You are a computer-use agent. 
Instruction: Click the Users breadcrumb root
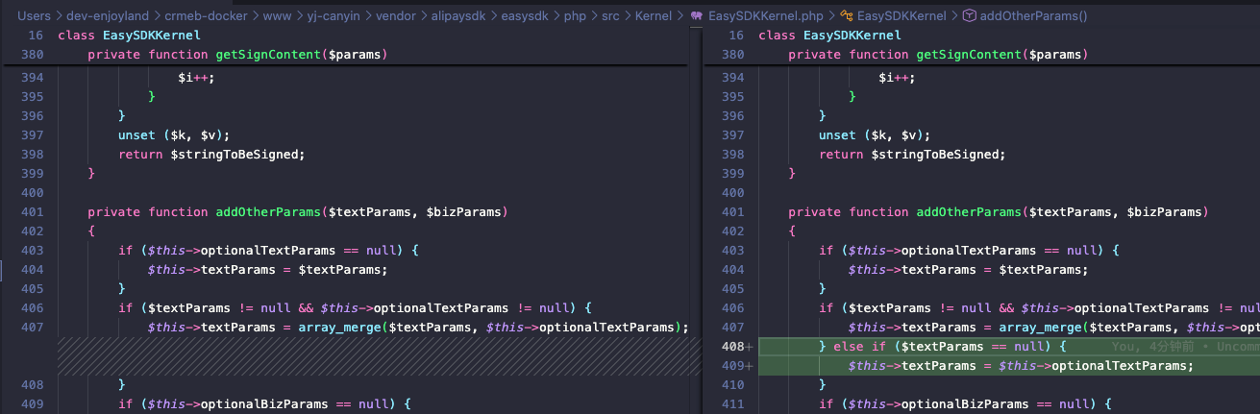(34, 16)
